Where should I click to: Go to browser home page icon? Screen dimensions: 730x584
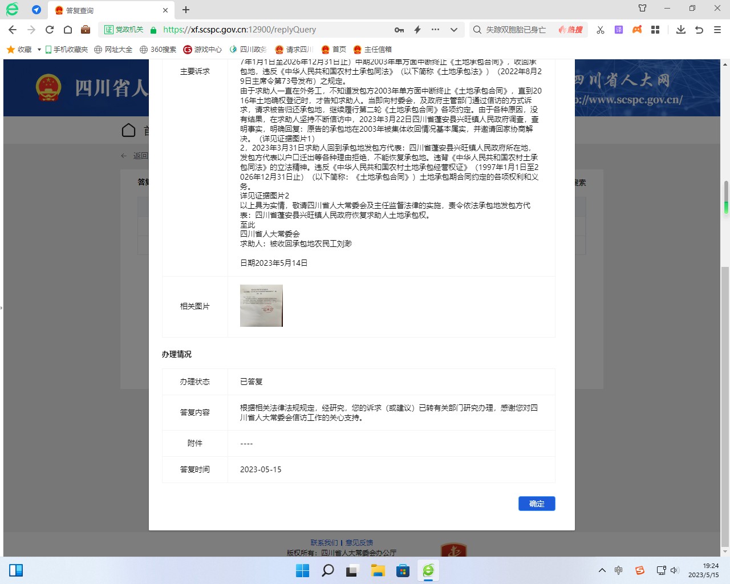[x=68, y=30]
